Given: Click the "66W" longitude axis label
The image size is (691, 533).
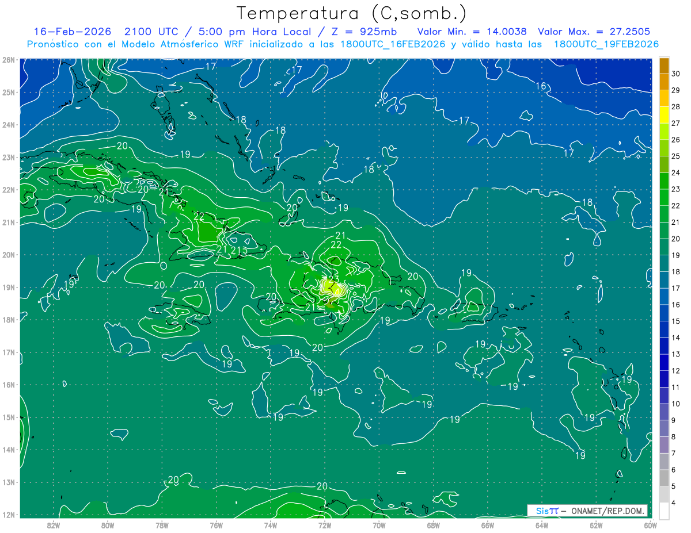Looking at the screenshot, I should [x=488, y=526].
